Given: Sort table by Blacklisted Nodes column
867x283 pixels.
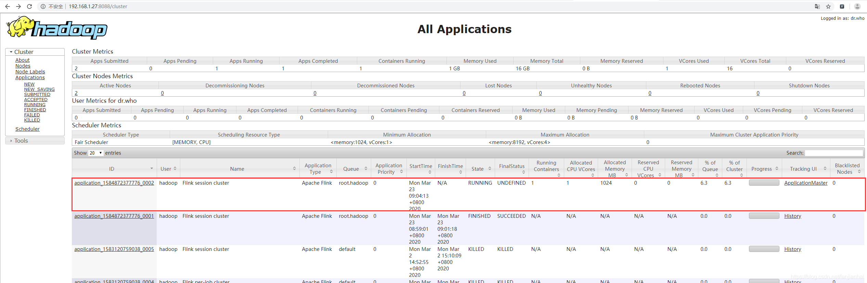Looking at the screenshot, I should pyautogui.click(x=847, y=169).
